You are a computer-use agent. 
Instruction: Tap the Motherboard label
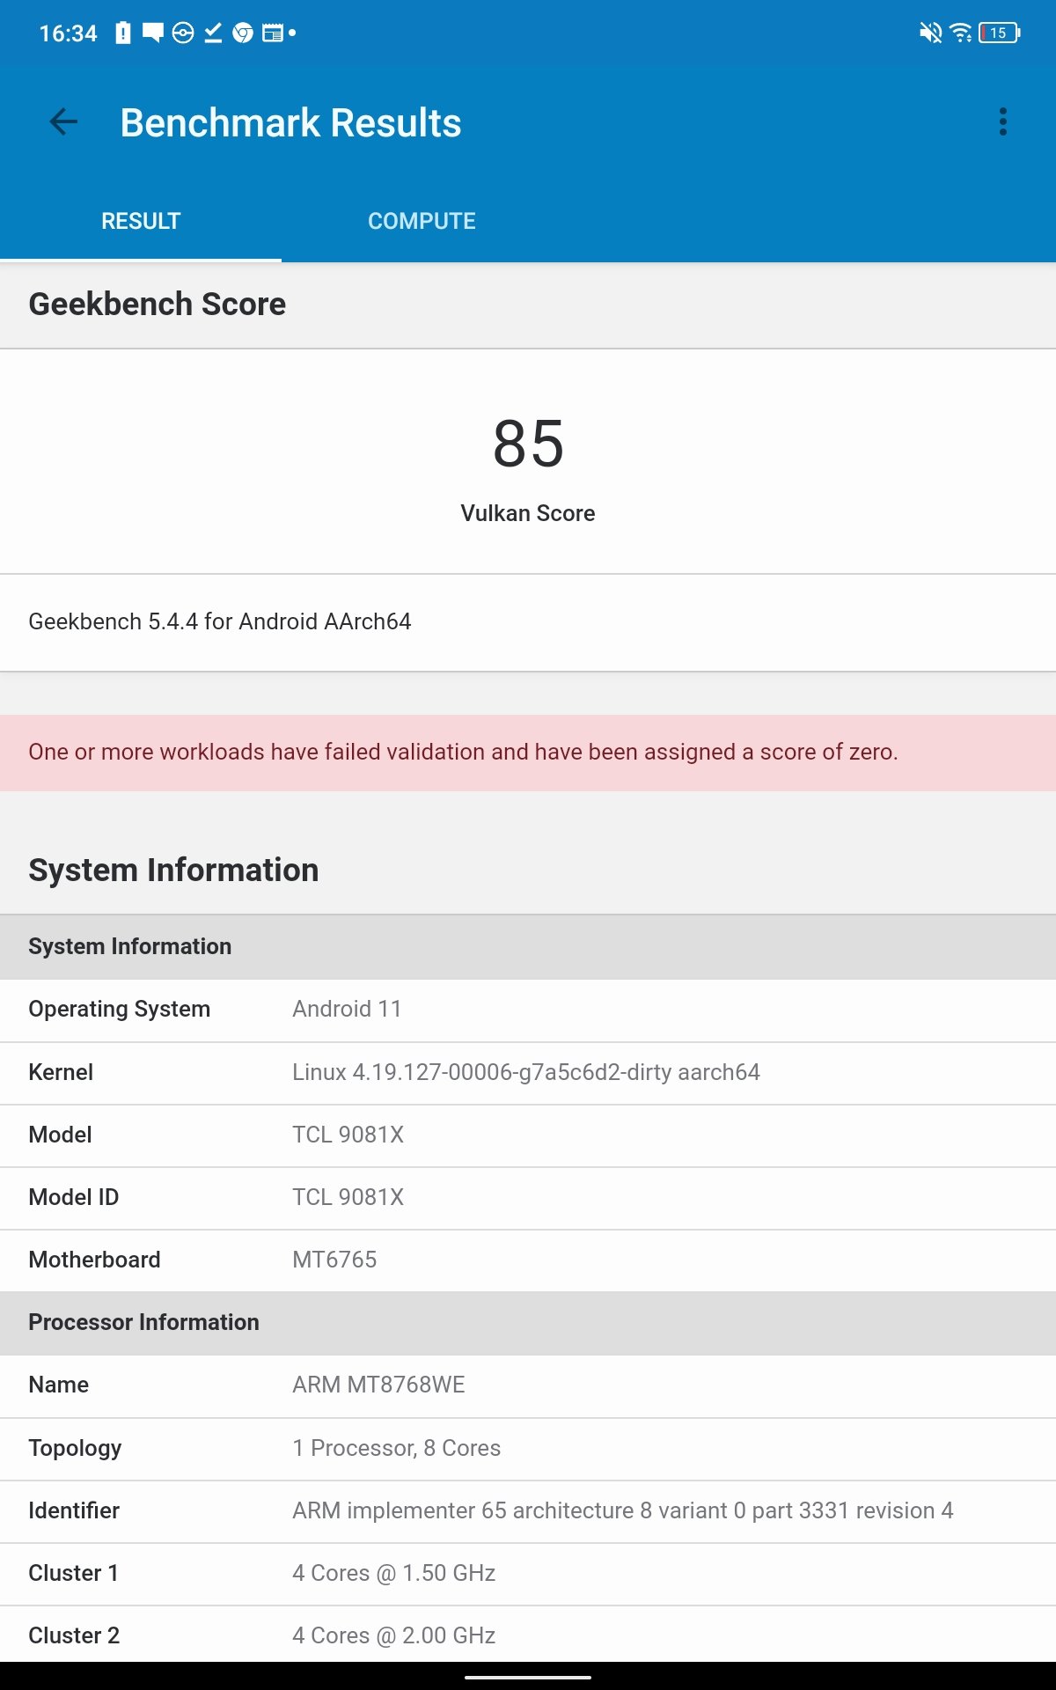click(94, 1260)
